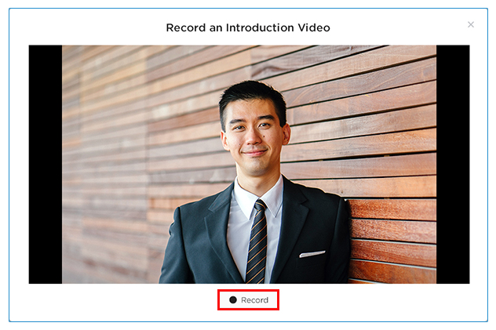Click the Record button
Screen dimensions: 496x330
(248, 299)
